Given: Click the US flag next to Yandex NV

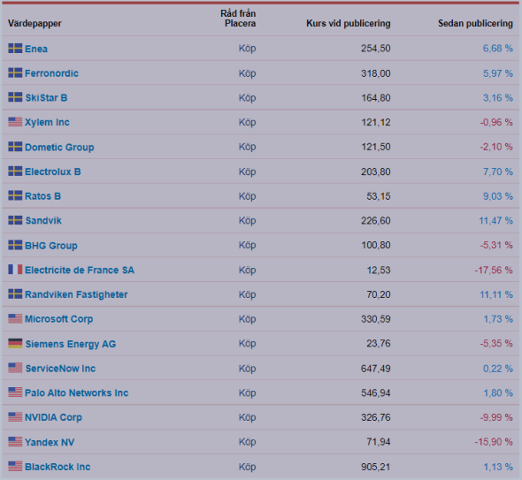Looking at the screenshot, I should click(15, 442).
